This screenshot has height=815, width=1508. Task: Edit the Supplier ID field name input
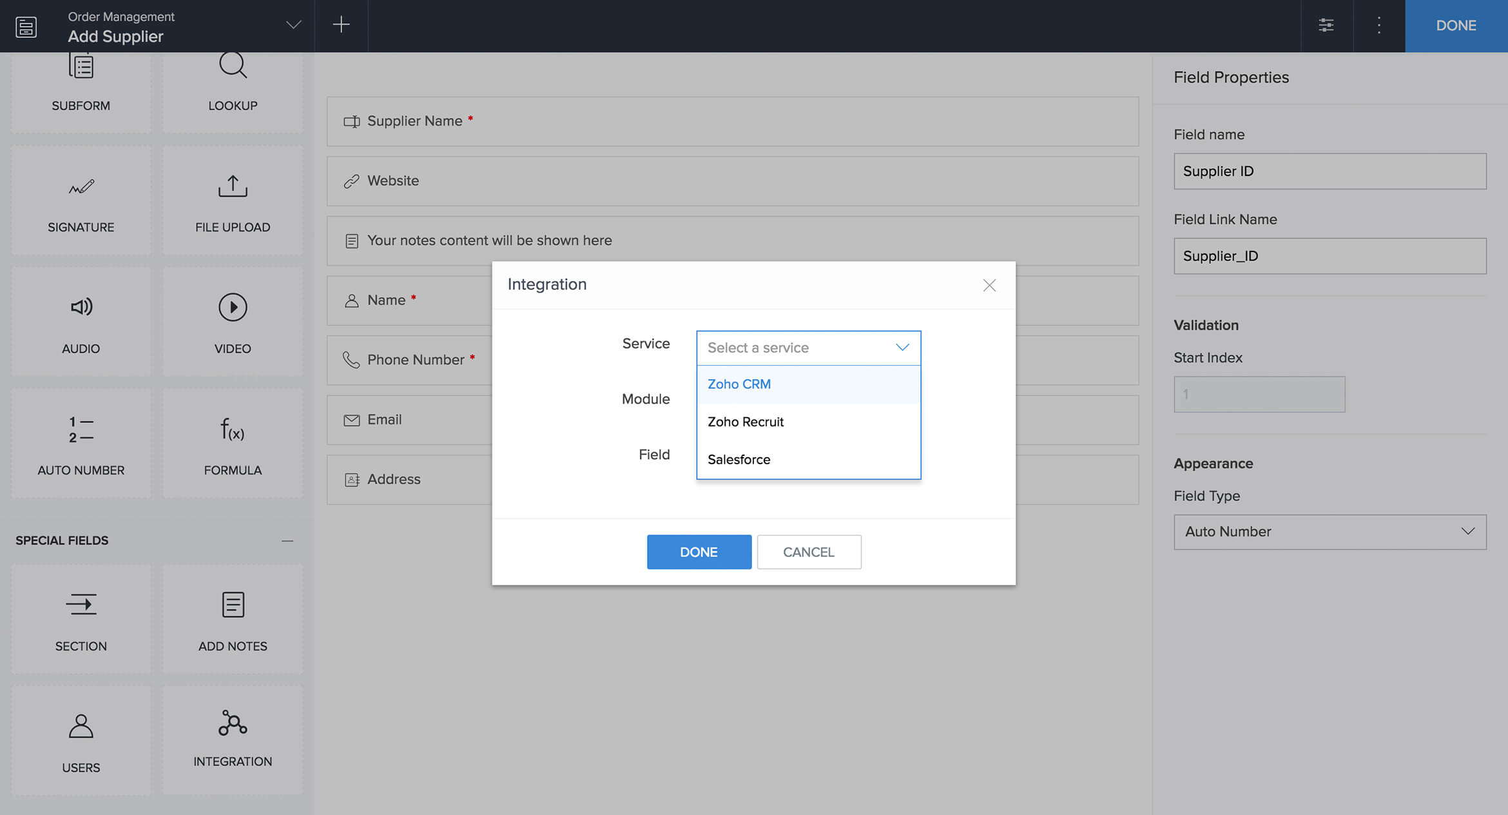pyautogui.click(x=1329, y=171)
